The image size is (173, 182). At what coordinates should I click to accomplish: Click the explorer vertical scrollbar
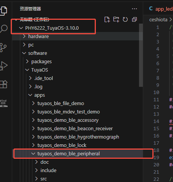click(141, 55)
